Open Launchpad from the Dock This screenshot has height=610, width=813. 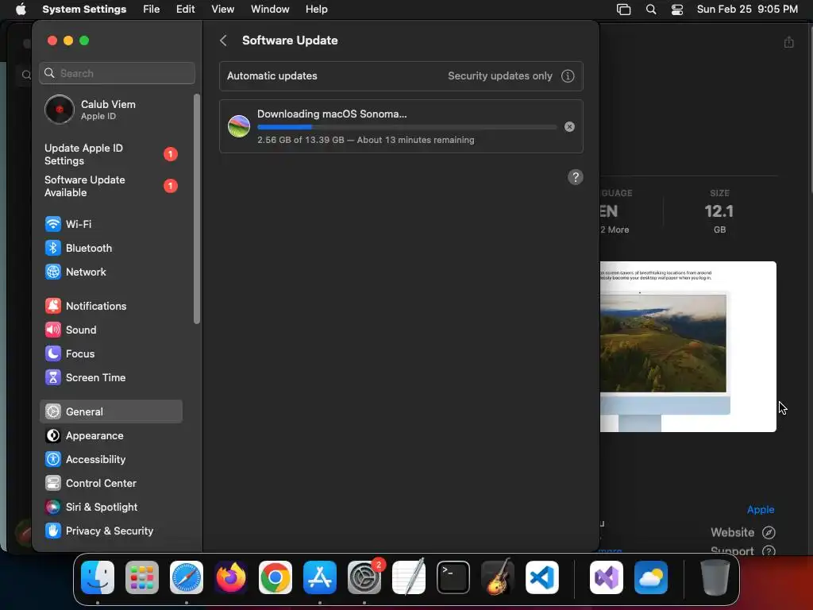142,577
